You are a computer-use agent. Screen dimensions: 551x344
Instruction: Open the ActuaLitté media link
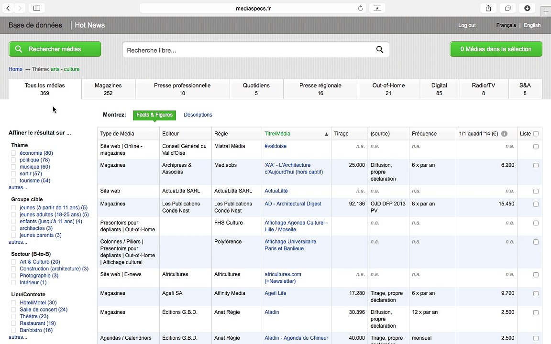[x=276, y=191]
